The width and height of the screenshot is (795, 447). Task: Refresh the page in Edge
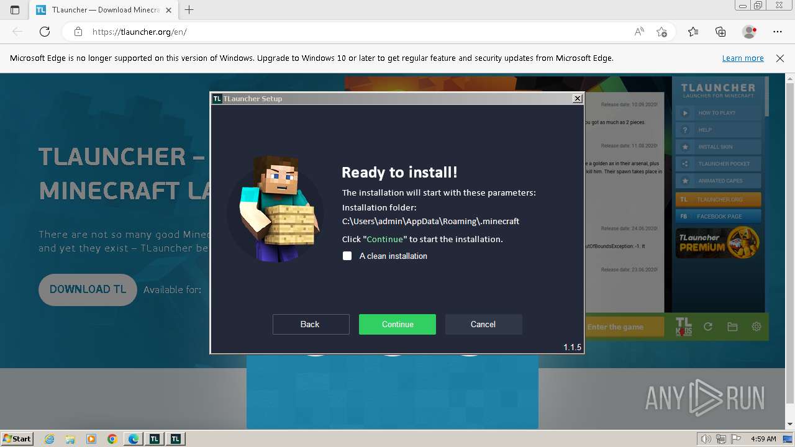point(45,32)
